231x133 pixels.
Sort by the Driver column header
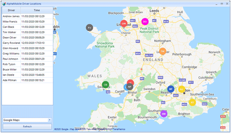click(11, 10)
